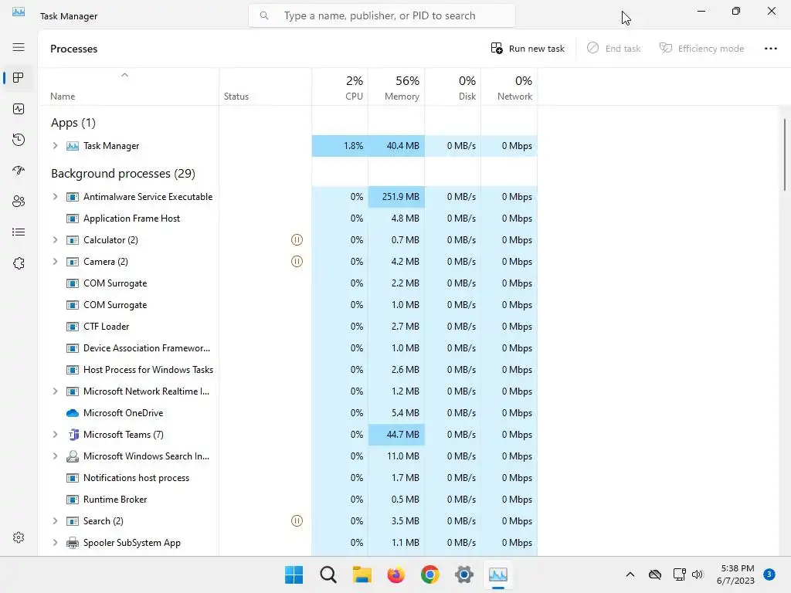Open the notification badge showing 3
This screenshot has width=791, height=593.
(769, 574)
